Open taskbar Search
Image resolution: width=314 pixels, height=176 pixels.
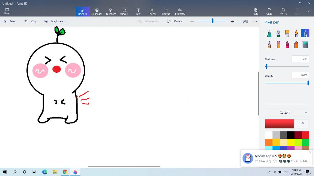point(15,172)
